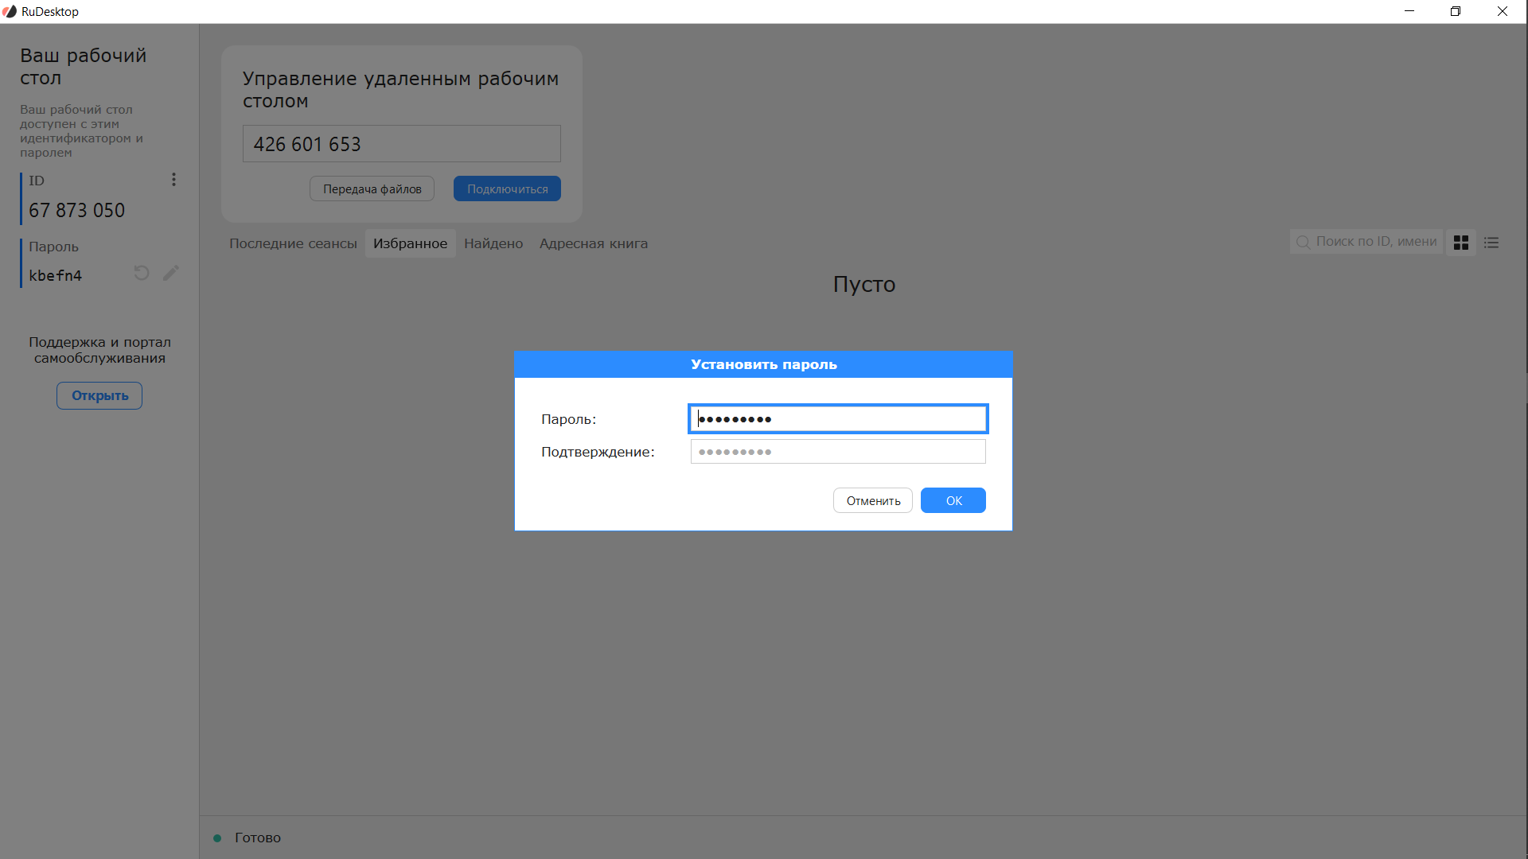Viewport: 1528px width, 859px height.
Task: Click the RuDesktop logo in title bar
Action: coord(10,11)
